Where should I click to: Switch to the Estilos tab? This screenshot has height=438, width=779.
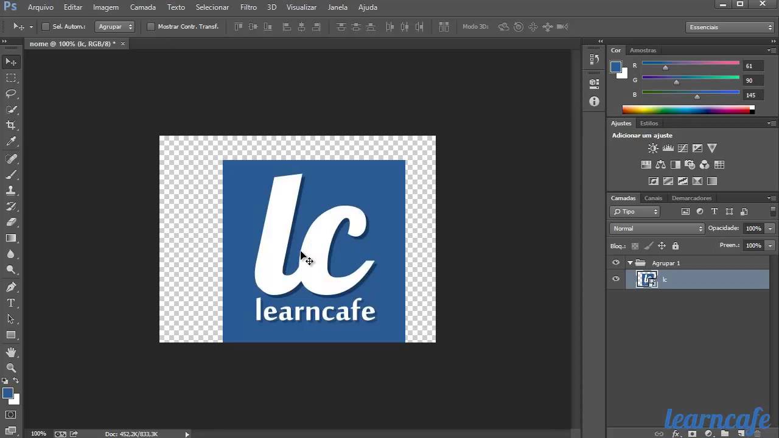coord(649,123)
